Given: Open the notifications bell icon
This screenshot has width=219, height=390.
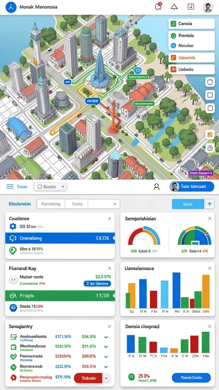Looking at the screenshot, I should click(174, 7).
